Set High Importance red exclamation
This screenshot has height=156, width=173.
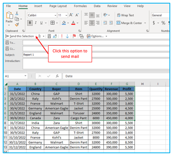(x=62, y=36)
